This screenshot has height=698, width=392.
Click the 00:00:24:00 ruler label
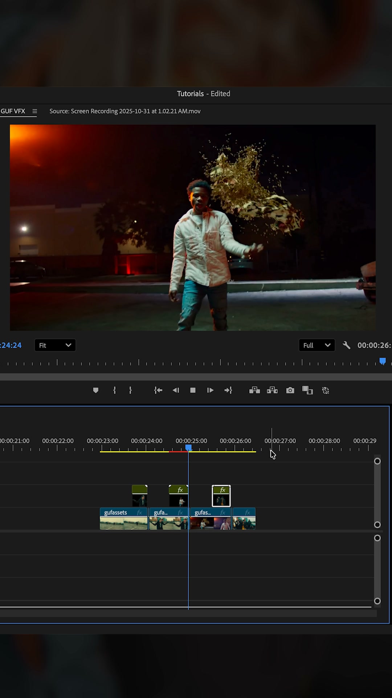[x=147, y=441]
